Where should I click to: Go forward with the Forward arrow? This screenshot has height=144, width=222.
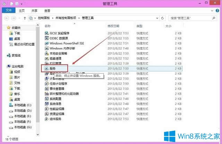[x=14, y=18]
